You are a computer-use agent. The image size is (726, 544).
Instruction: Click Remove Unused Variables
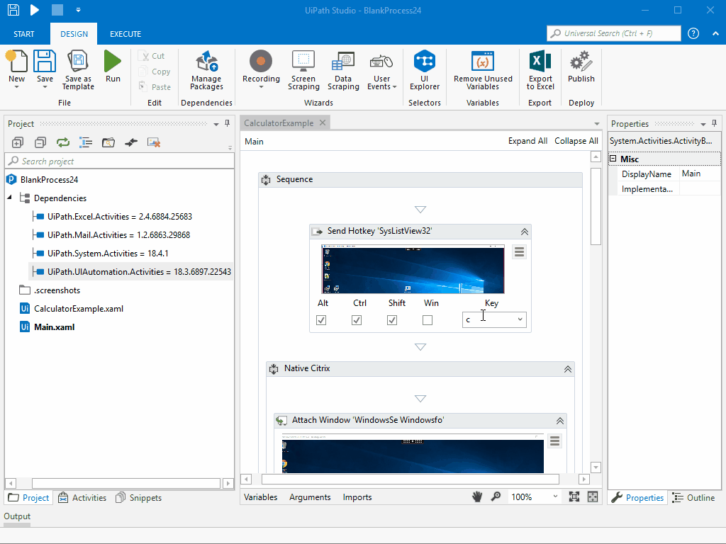482,62
